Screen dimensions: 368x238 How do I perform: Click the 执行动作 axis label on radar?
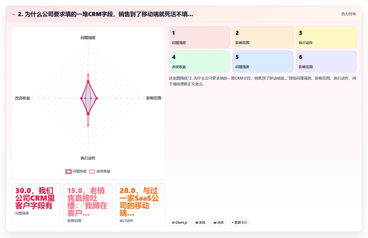pos(88,158)
